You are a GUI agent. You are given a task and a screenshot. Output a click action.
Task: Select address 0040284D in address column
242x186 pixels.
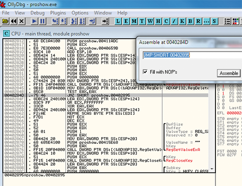pos(14,95)
